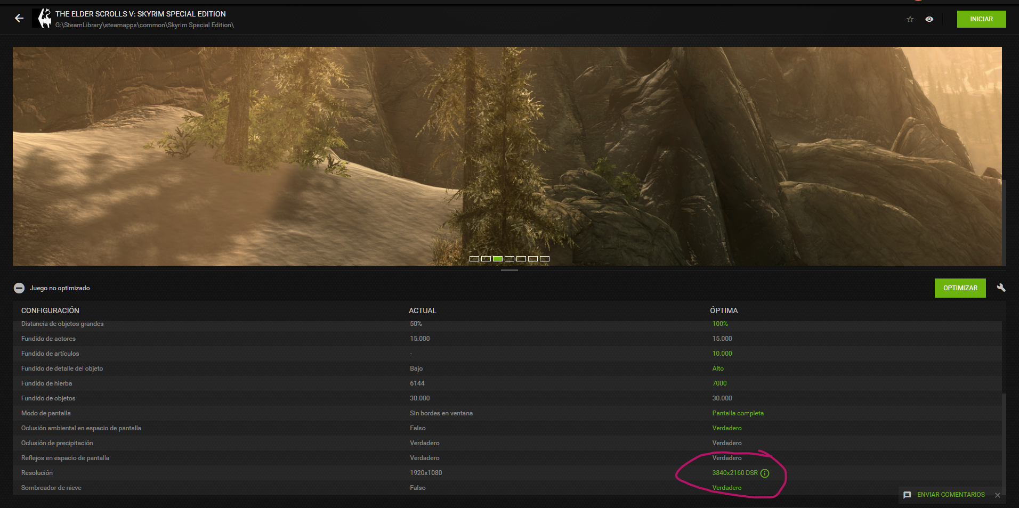
Task: Click the current value '50%'
Action: pos(416,324)
